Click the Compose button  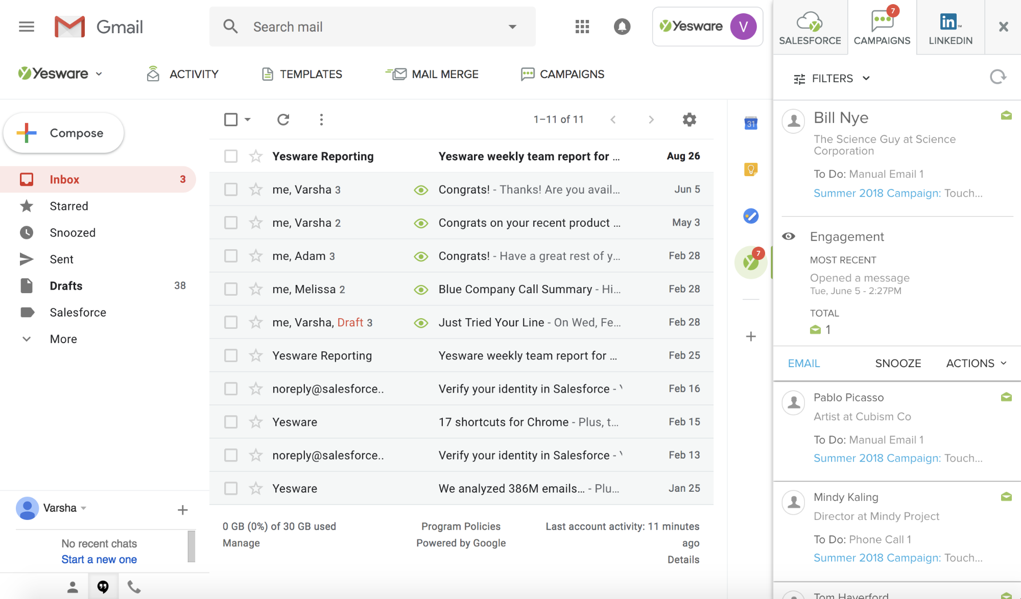63,133
